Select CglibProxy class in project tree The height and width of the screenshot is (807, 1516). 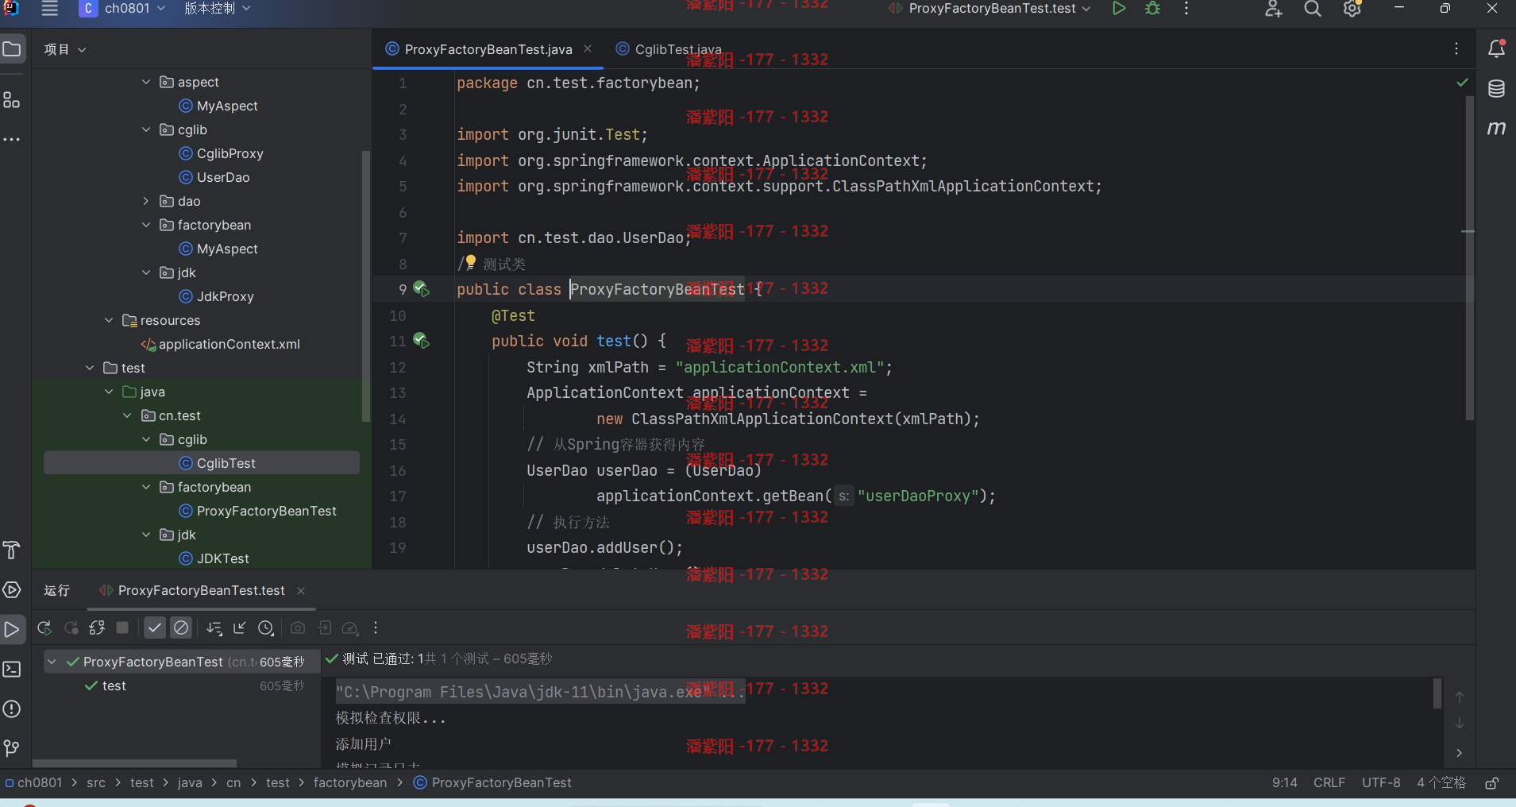(x=221, y=153)
